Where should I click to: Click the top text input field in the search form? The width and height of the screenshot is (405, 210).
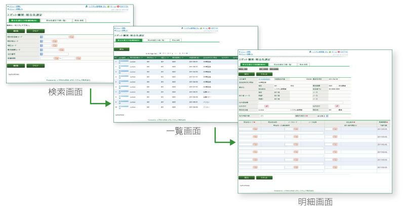(x=56, y=36)
